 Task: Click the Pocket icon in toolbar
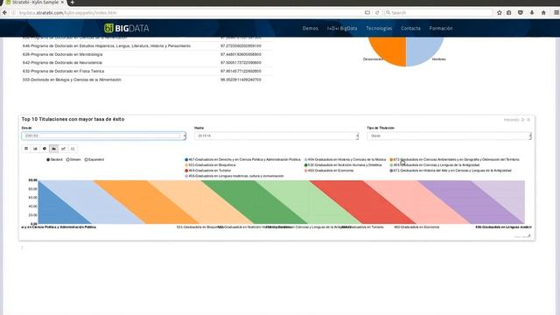[521, 12]
